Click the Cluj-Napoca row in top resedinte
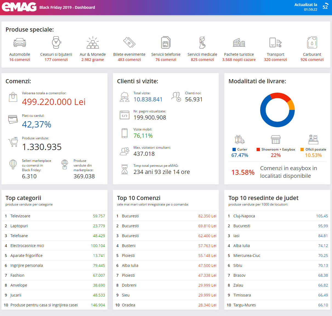 [x=277, y=216]
